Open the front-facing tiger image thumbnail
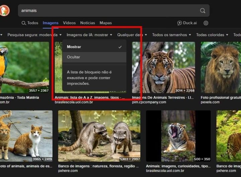Image resolution: width=241 pixels, height=177 pixels. (163, 67)
